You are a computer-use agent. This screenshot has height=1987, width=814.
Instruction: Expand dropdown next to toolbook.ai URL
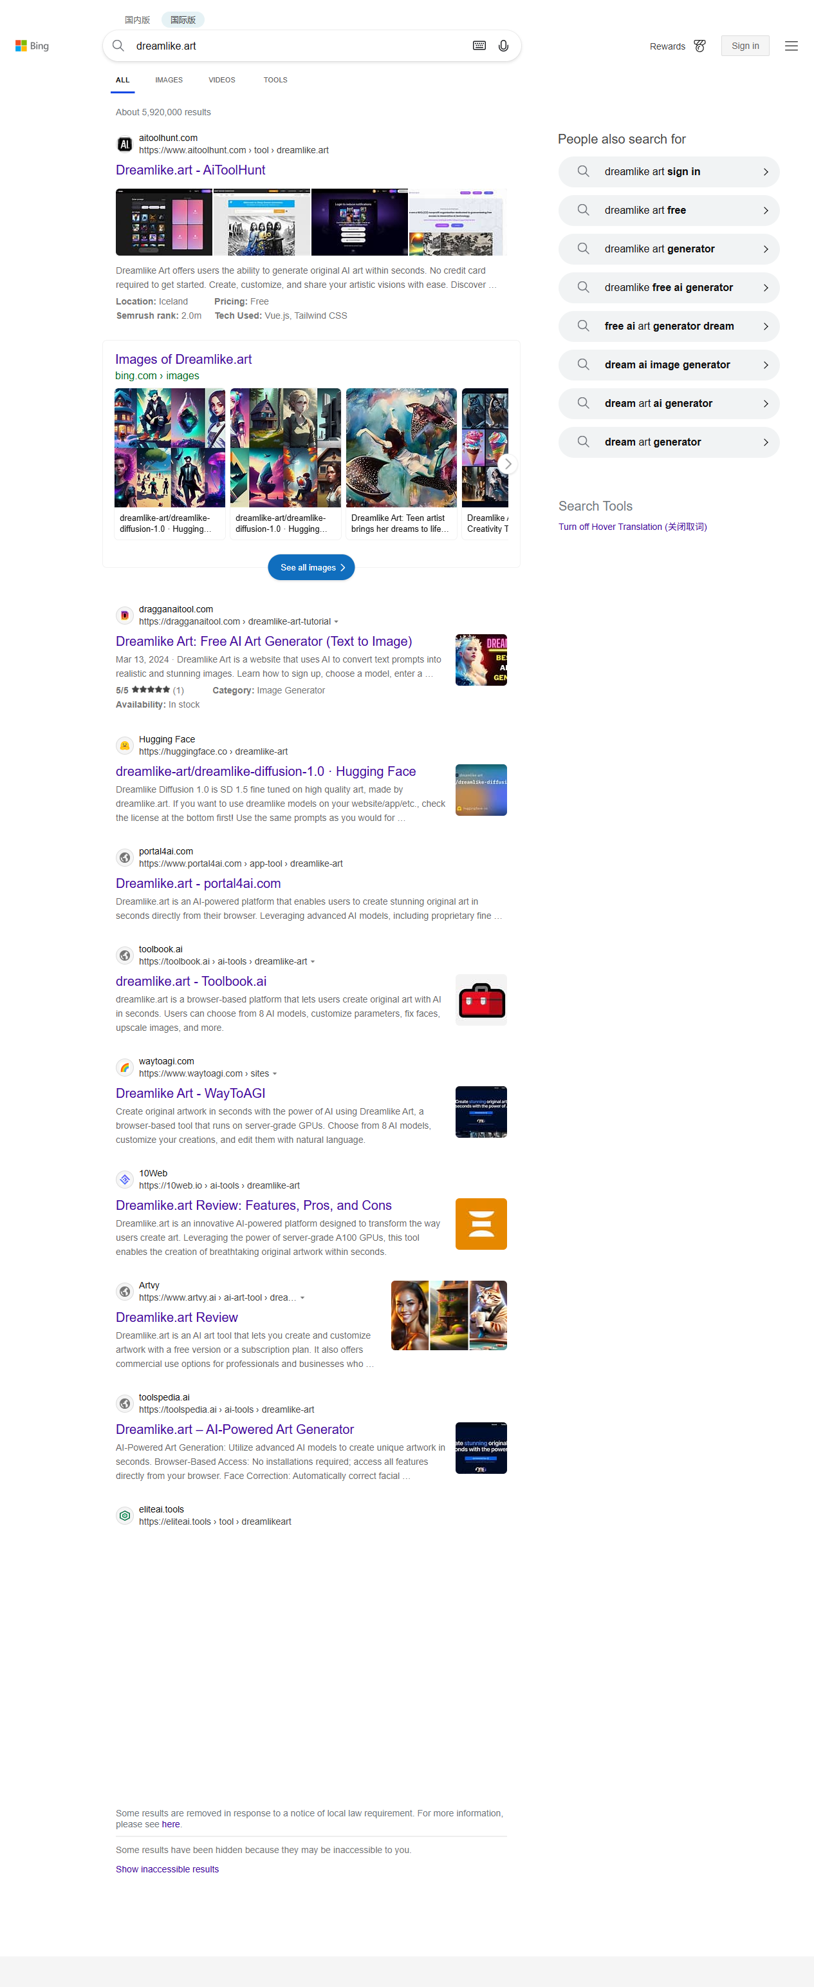pyautogui.click(x=312, y=962)
